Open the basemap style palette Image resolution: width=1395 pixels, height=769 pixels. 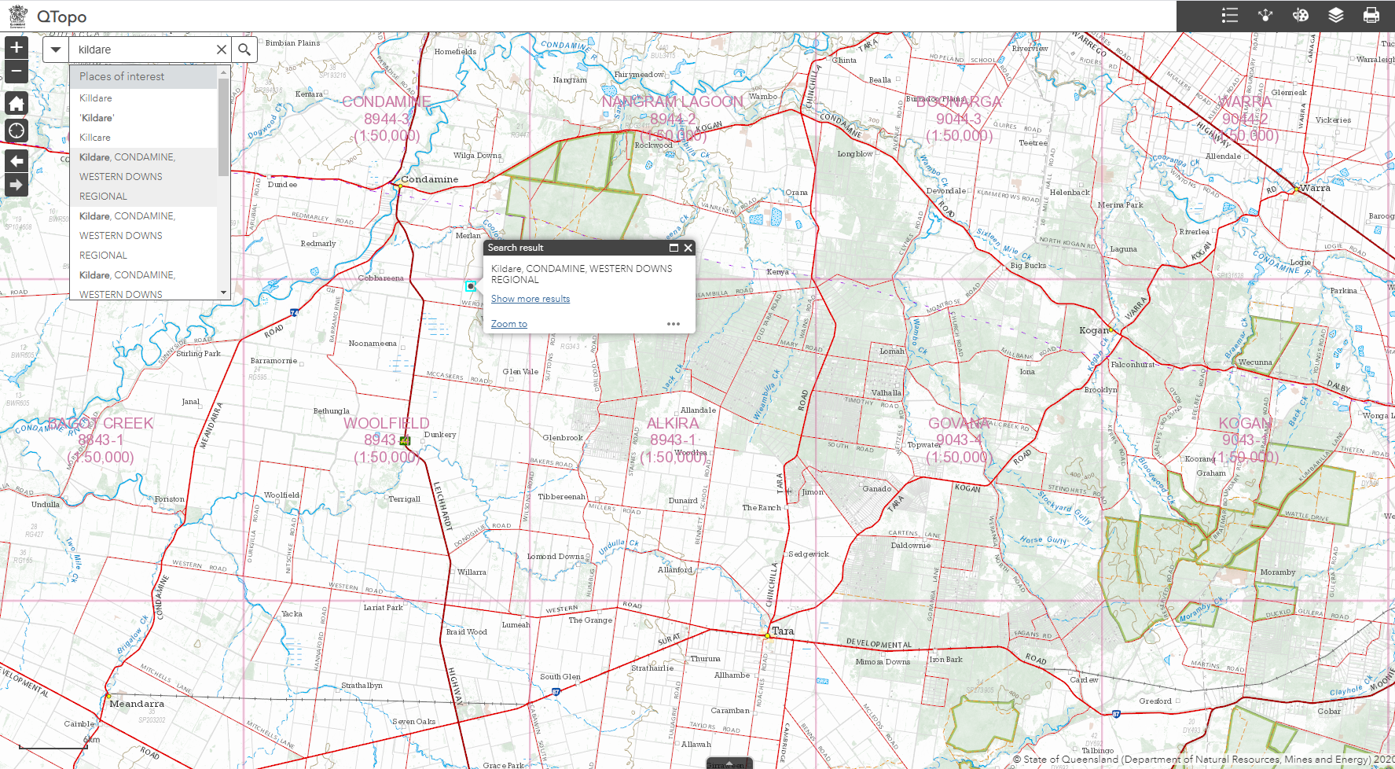coord(1300,15)
